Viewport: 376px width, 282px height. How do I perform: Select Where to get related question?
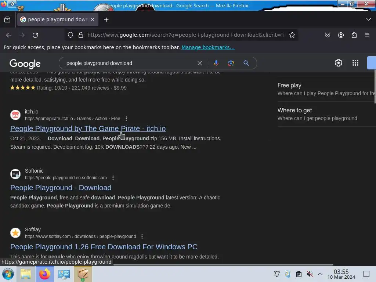326,114
